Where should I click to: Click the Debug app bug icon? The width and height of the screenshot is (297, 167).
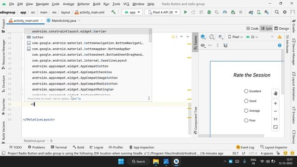point(209,12)
